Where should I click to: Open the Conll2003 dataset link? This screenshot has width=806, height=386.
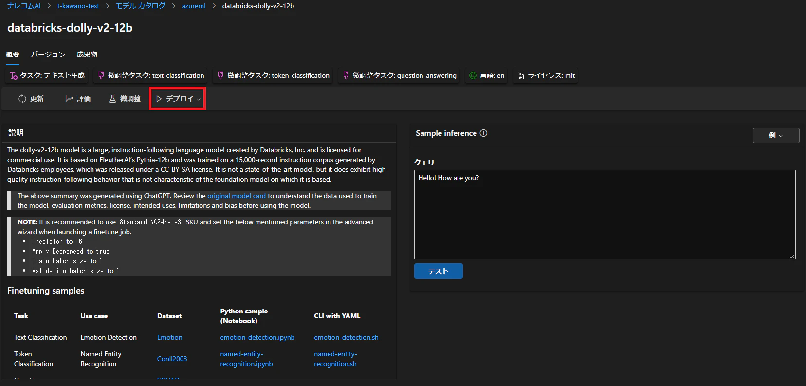(172, 359)
